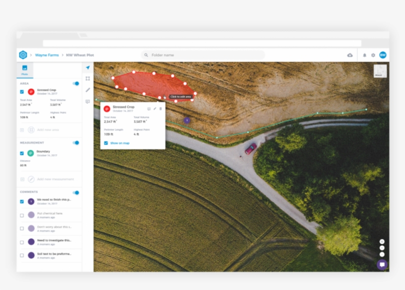Check the 'Put chemical here' comment checkbox
Viewport: 405px width, 290px height.
[x=22, y=215]
